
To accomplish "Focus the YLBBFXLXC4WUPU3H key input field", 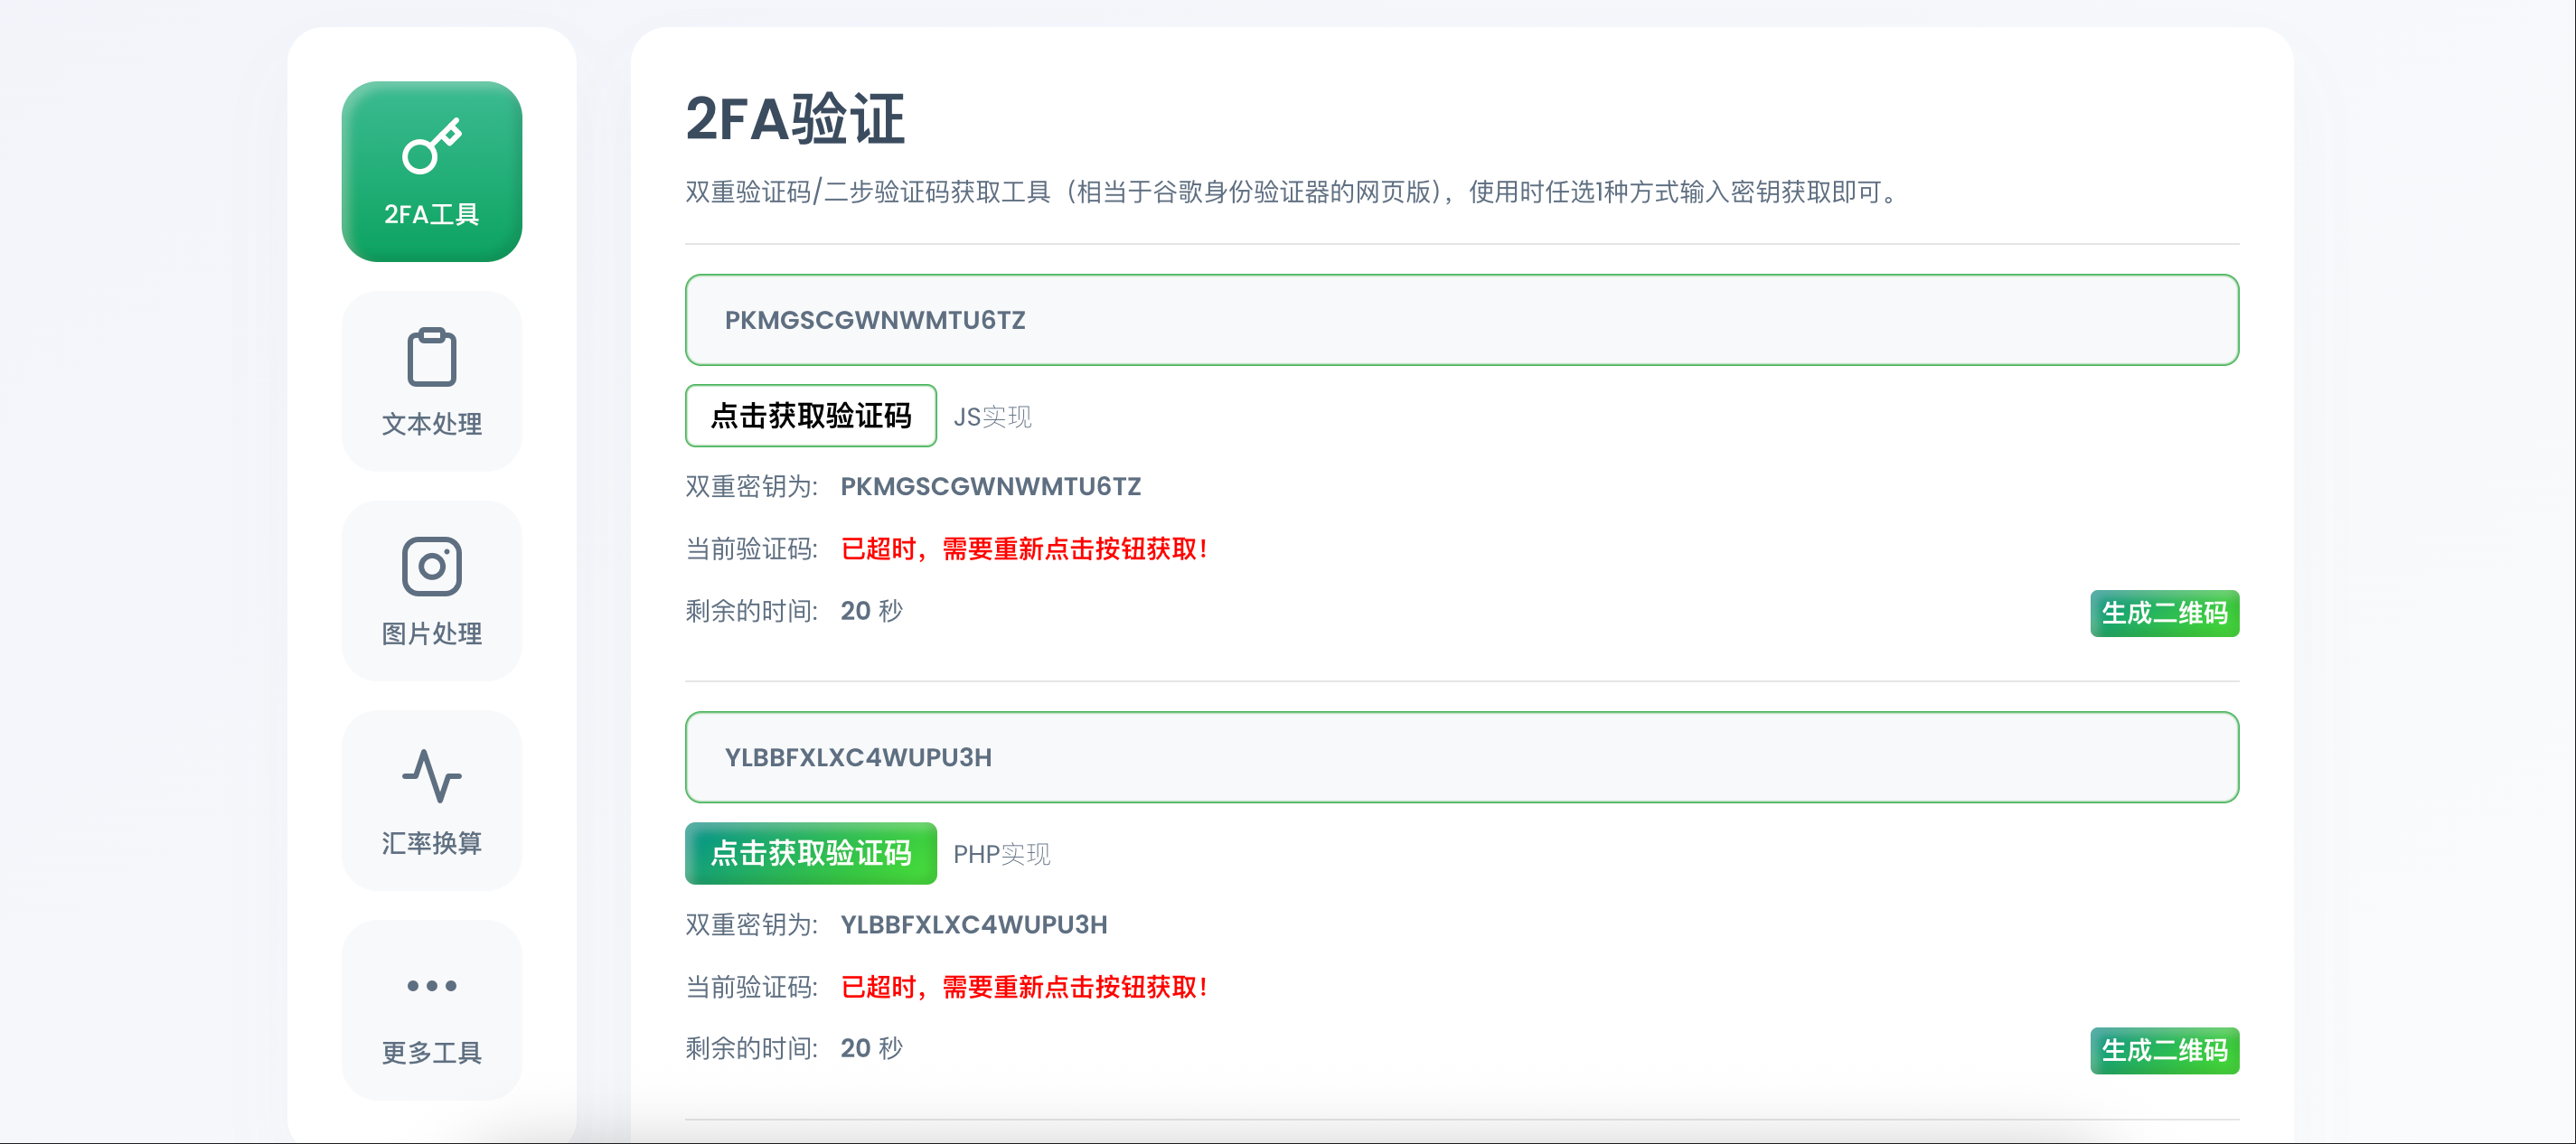I will [x=1460, y=757].
